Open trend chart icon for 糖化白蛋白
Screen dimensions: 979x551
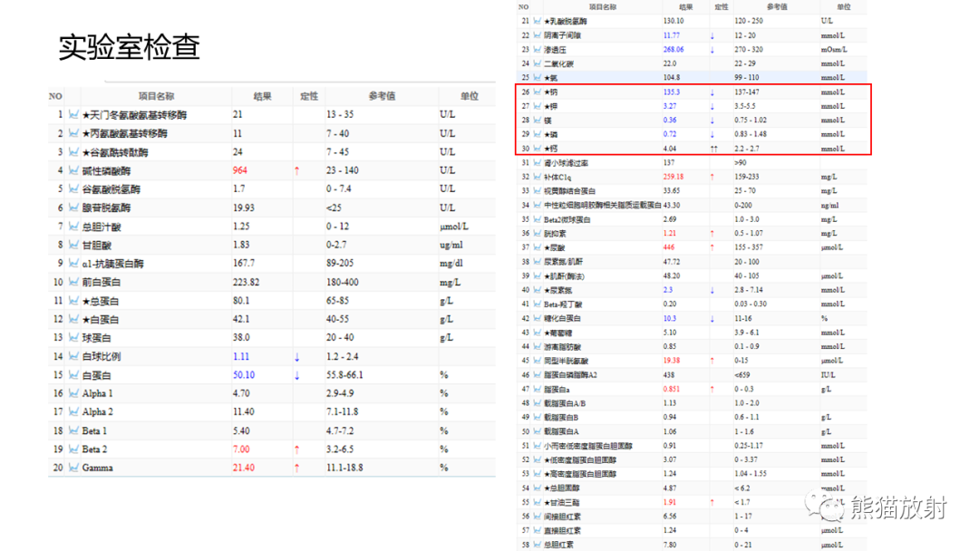tap(537, 318)
